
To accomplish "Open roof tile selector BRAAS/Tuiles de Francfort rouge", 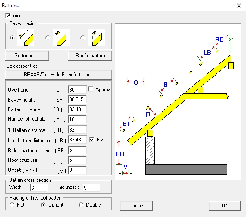I will click(x=59, y=75).
